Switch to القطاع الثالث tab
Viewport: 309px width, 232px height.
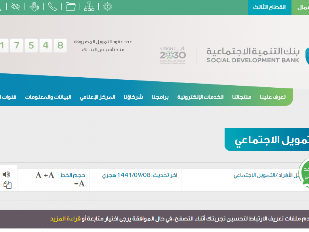(x=269, y=7)
